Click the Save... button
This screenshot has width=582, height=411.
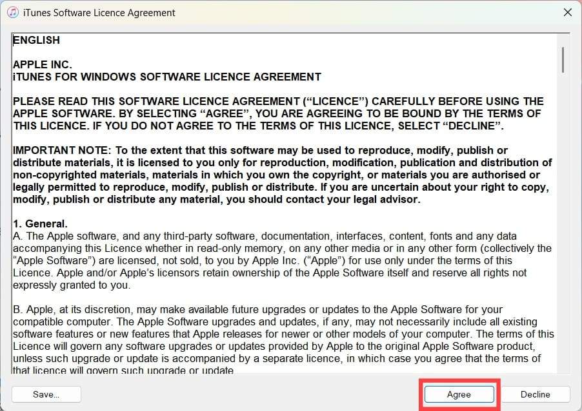[x=46, y=394]
